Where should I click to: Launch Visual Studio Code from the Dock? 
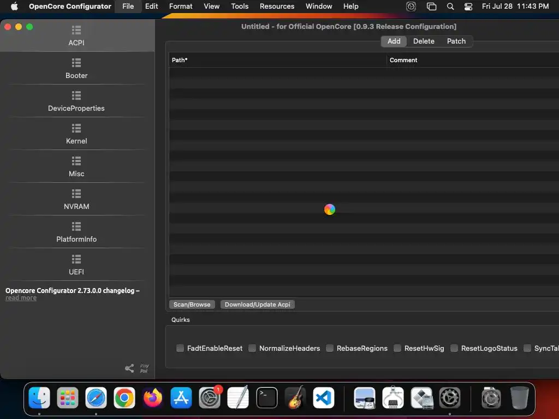click(324, 398)
